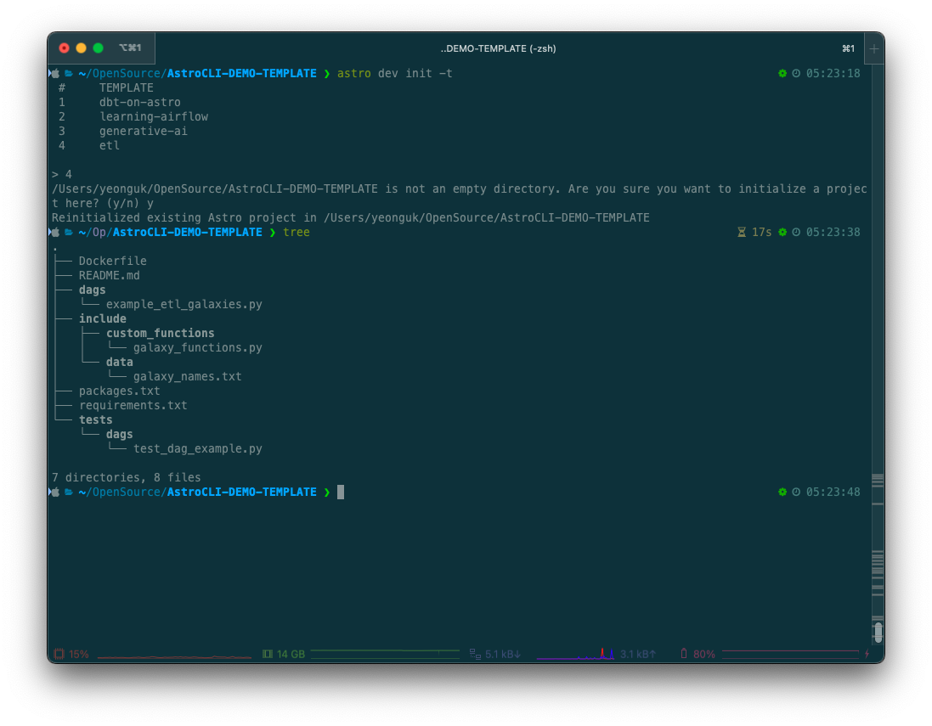The image size is (932, 726).
Task: Click the hourglass icon beside 17s
Action: coord(742,233)
